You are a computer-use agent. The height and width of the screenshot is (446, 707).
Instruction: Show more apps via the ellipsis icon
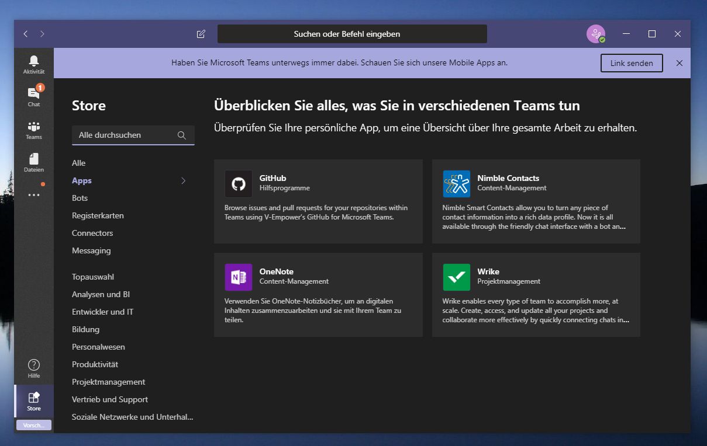pos(34,195)
